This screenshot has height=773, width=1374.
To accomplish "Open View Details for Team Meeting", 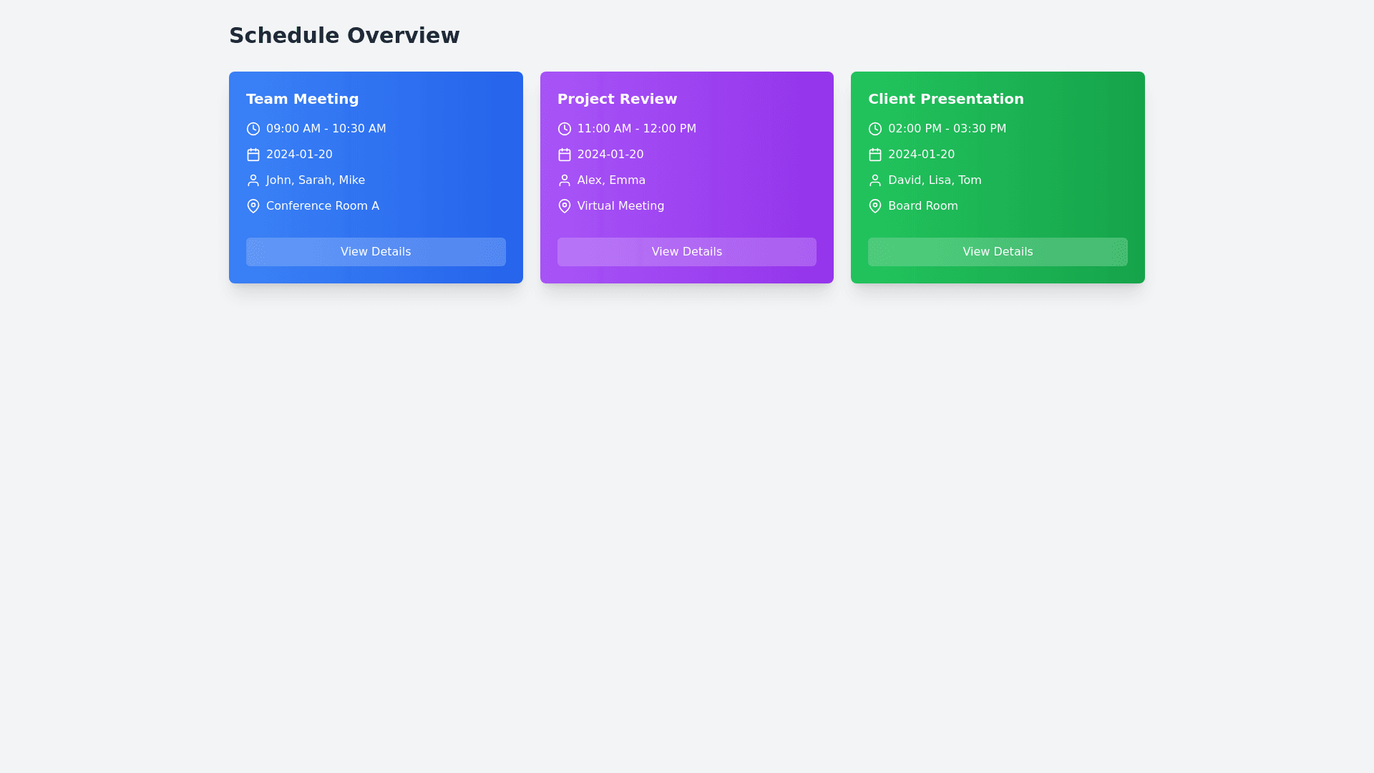I will pos(376,252).
